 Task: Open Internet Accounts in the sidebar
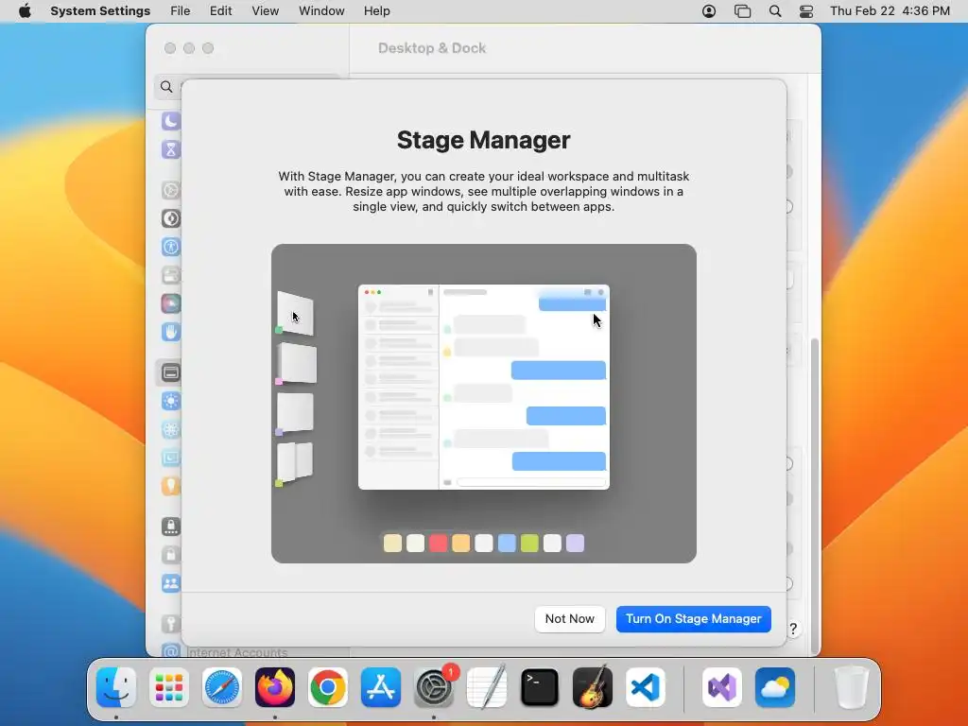(225, 652)
